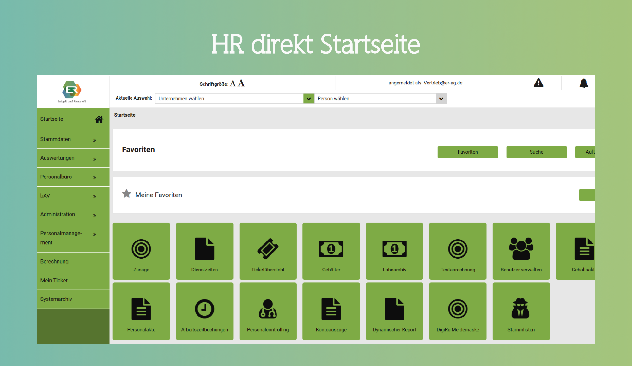Open the Zusage favorite tile

[x=141, y=251]
